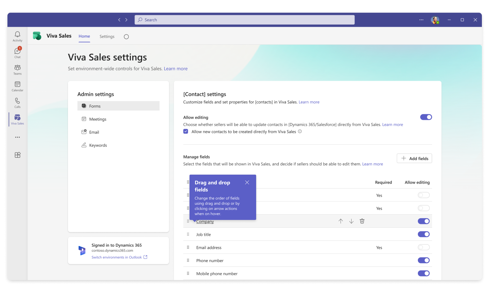
Task: Click the Job title field name
Action: pos(203,234)
